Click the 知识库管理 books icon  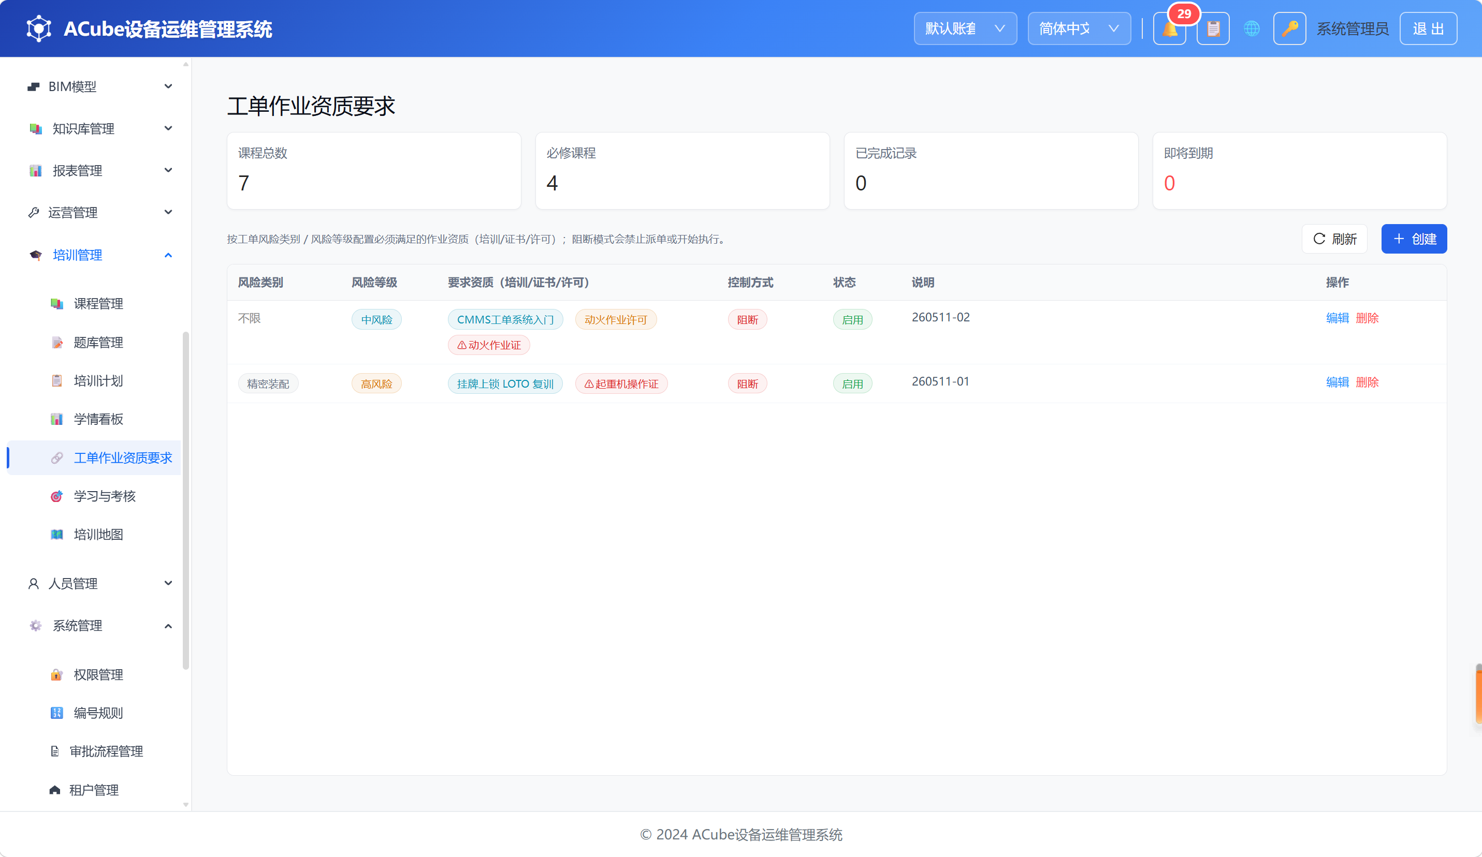pyautogui.click(x=35, y=129)
